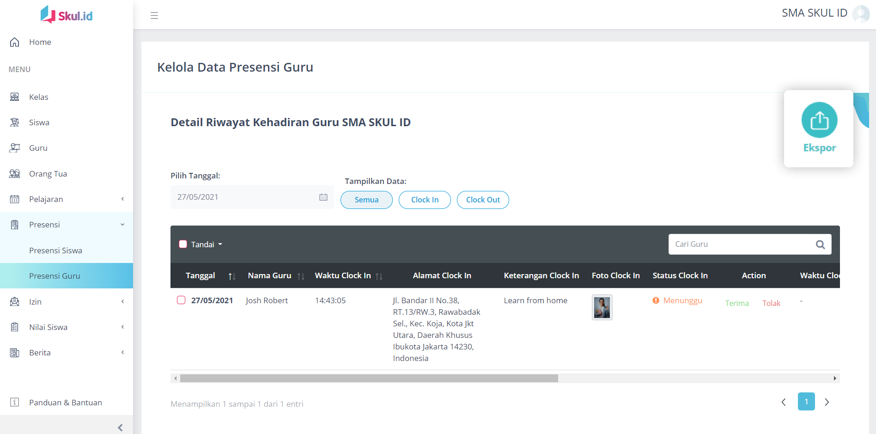
Task: Open the user profile avatar
Action: 861,14
